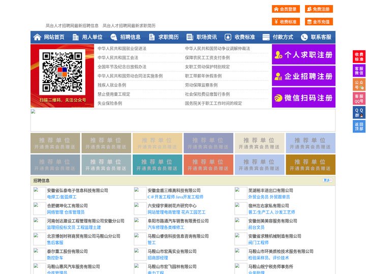Open 售后客服 job link
The image size is (366, 274).
[55, 243]
